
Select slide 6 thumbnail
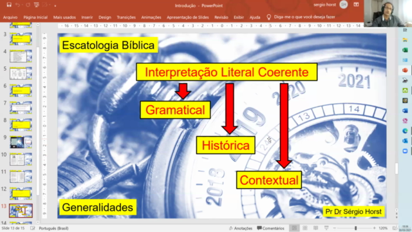click(21, 90)
